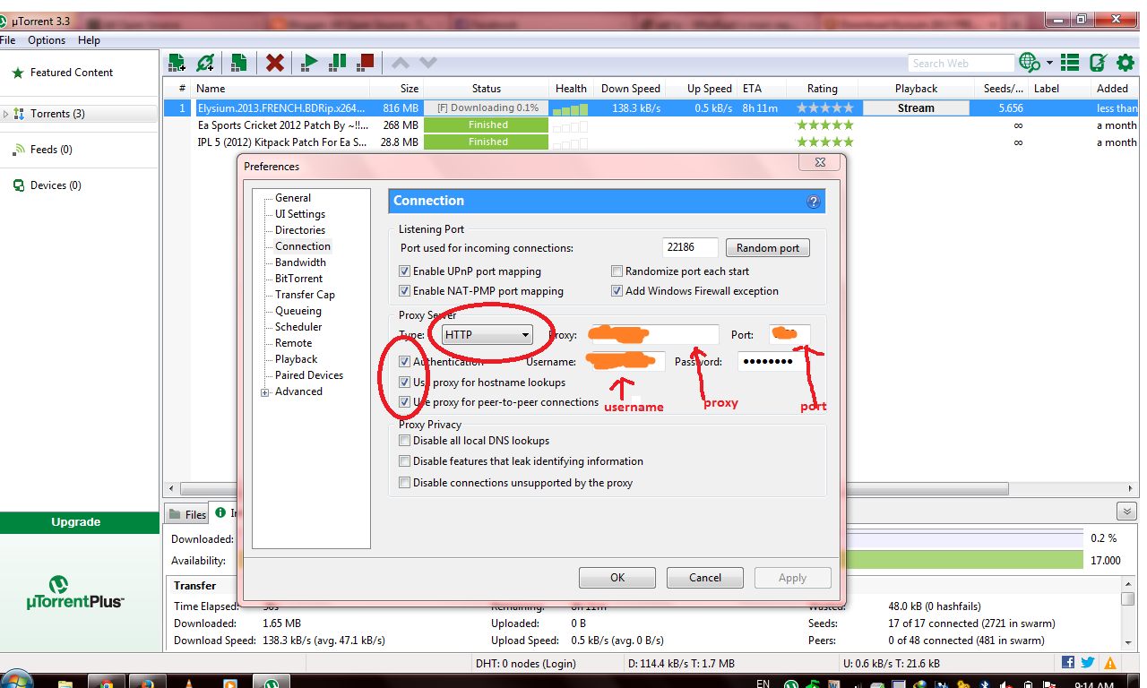
Task: Check Disable connections unsupported by the proxy
Action: (405, 483)
